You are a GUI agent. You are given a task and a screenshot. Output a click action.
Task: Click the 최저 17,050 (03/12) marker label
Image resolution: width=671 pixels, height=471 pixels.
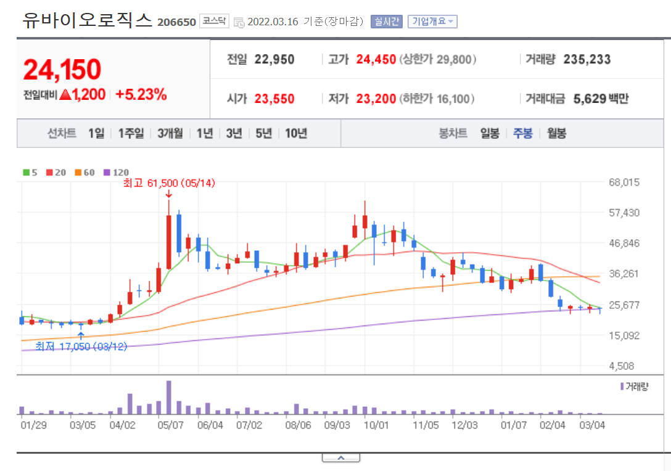[x=81, y=346]
